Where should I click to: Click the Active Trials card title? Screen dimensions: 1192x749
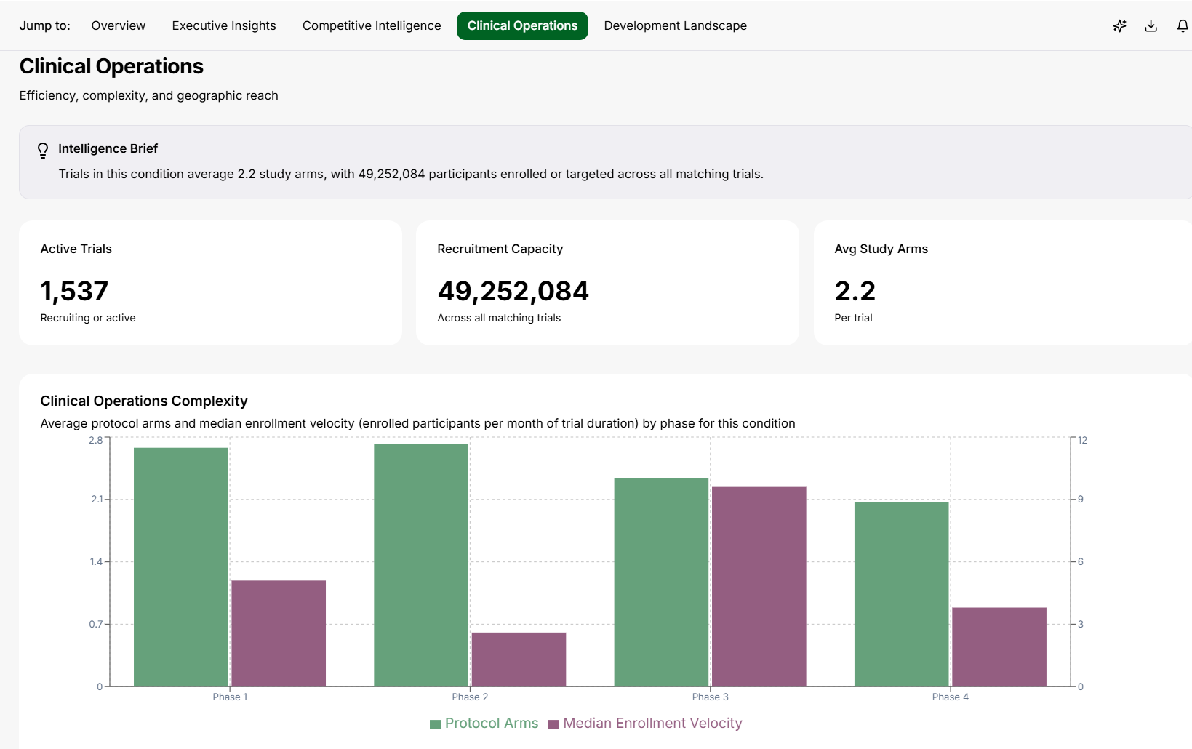click(x=76, y=249)
